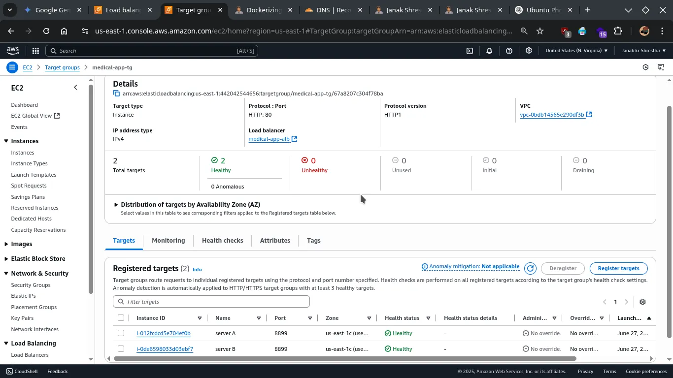Focus the Filter targets search field
This screenshot has height=378, width=673.
click(x=212, y=302)
